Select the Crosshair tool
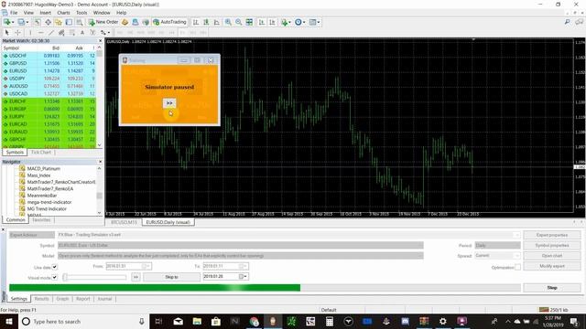 17,33
